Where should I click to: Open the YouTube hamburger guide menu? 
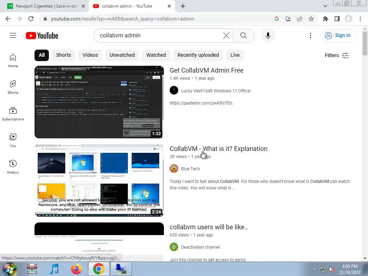[13, 36]
